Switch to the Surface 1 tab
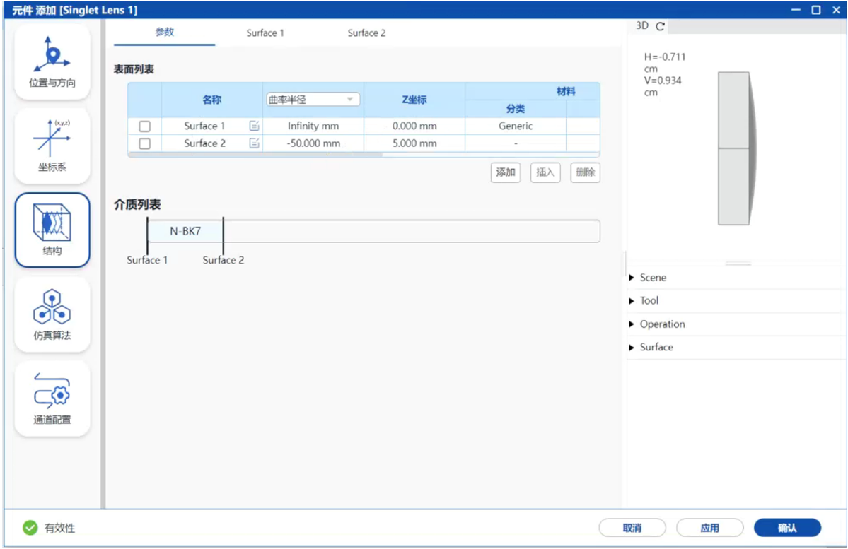Image resolution: width=848 pixels, height=549 pixels. tap(265, 33)
